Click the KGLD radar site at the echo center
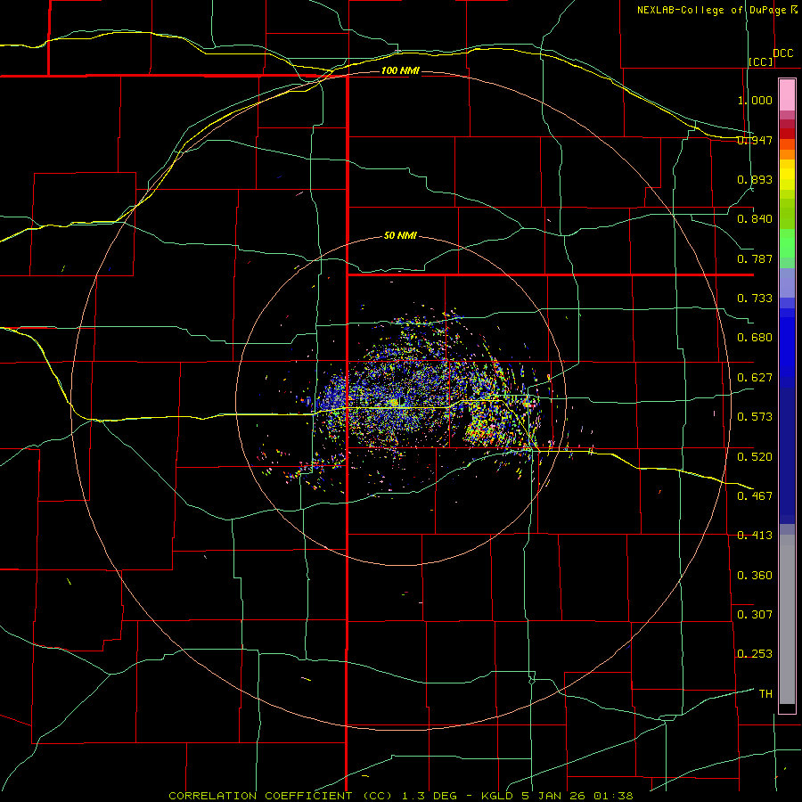This screenshot has height=802, width=802. pos(394,403)
